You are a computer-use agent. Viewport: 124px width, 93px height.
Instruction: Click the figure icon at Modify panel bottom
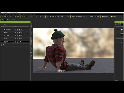121,42
